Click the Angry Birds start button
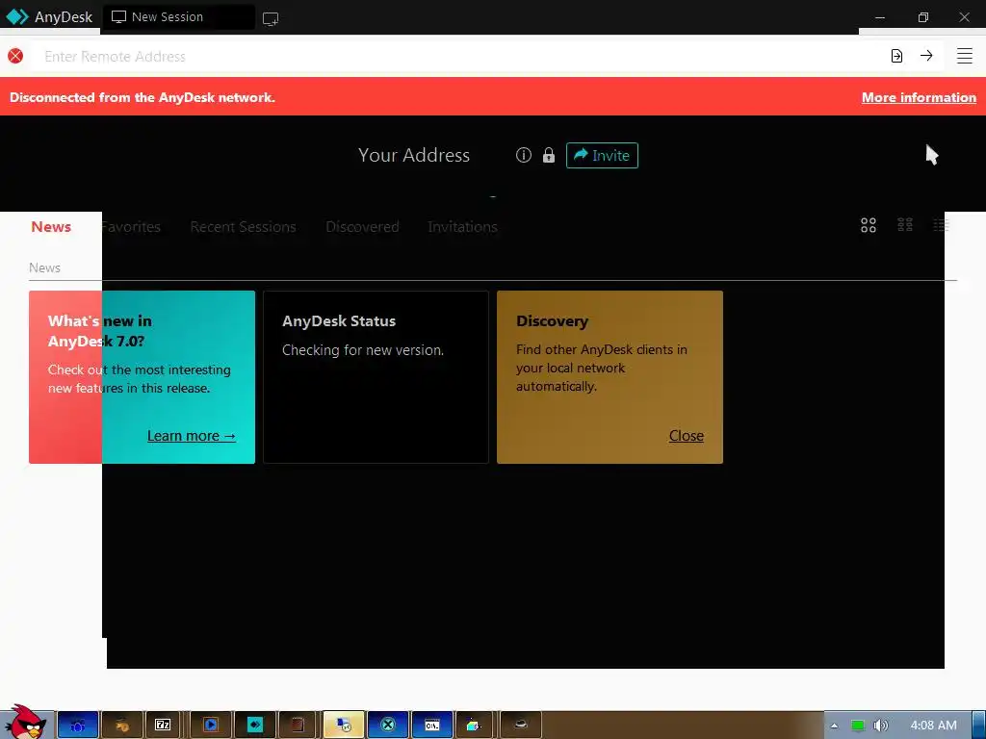The width and height of the screenshot is (986, 739). coord(25,722)
